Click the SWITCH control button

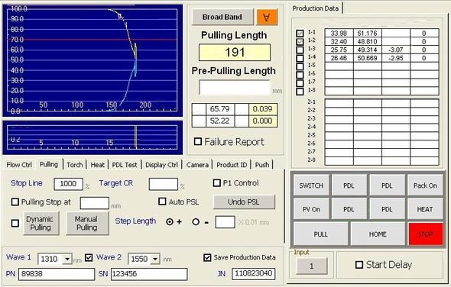311,185
